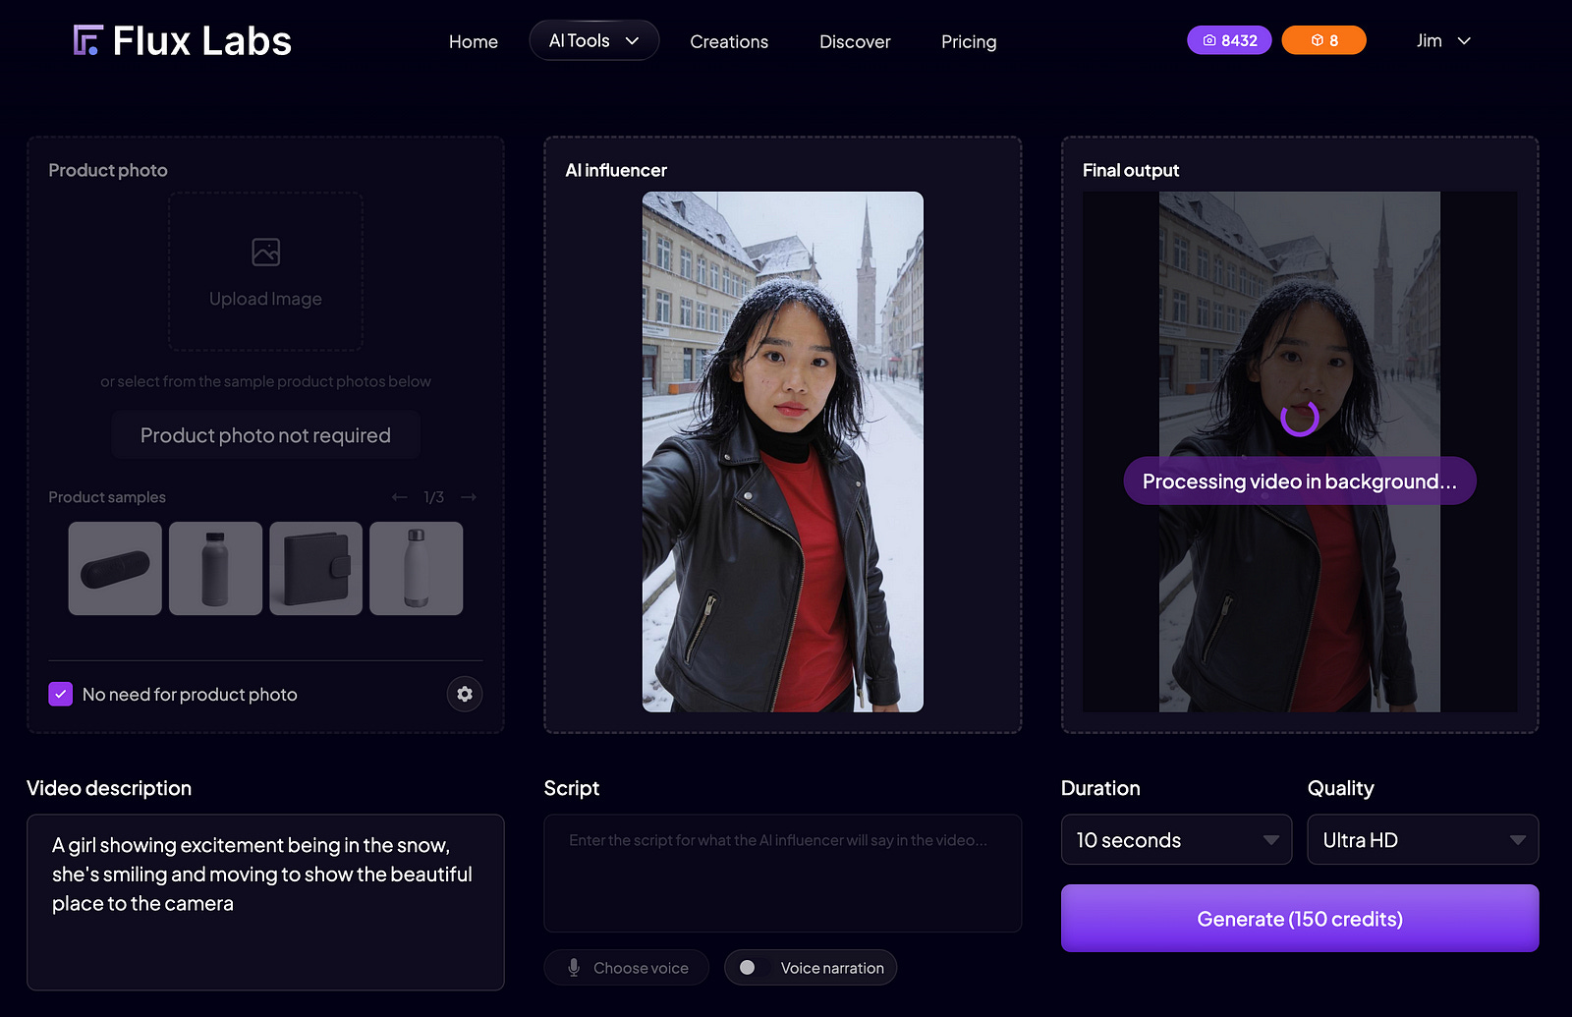Click the Duration label

1100,788
